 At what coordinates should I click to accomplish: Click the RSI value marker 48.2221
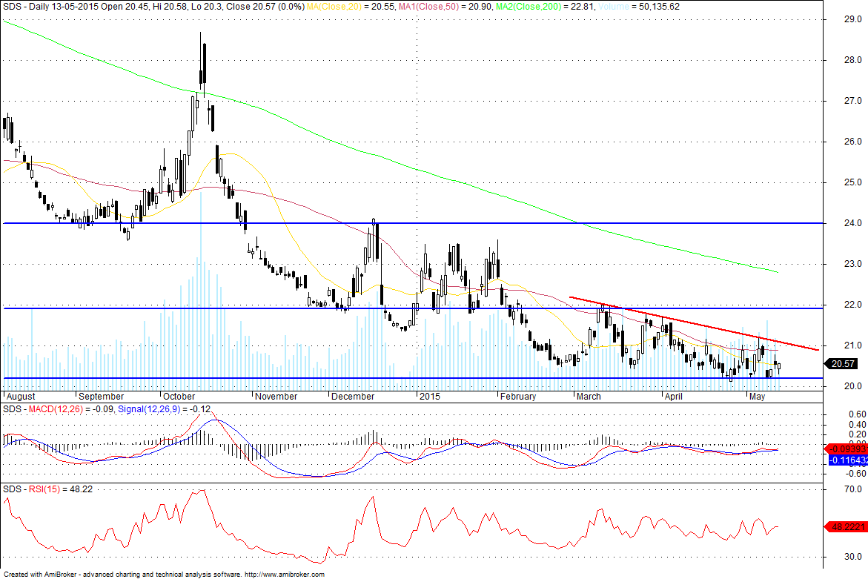pos(847,526)
